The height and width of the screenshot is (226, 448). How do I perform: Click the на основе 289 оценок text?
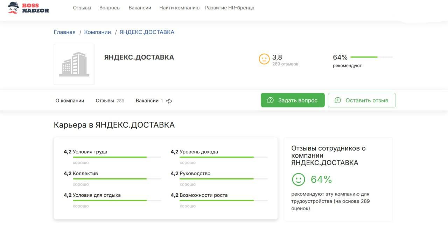pyautogui.click(x=330, y=205)
